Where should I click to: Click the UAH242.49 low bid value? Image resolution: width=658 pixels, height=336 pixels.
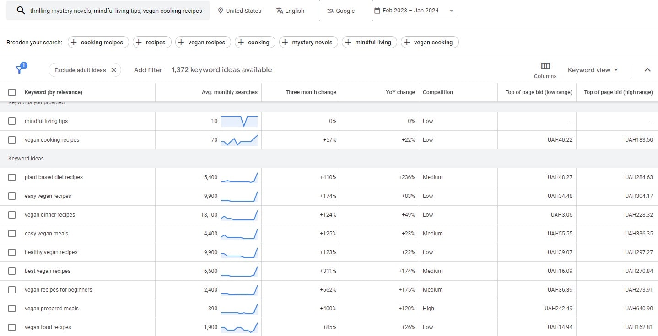[558, 309]
